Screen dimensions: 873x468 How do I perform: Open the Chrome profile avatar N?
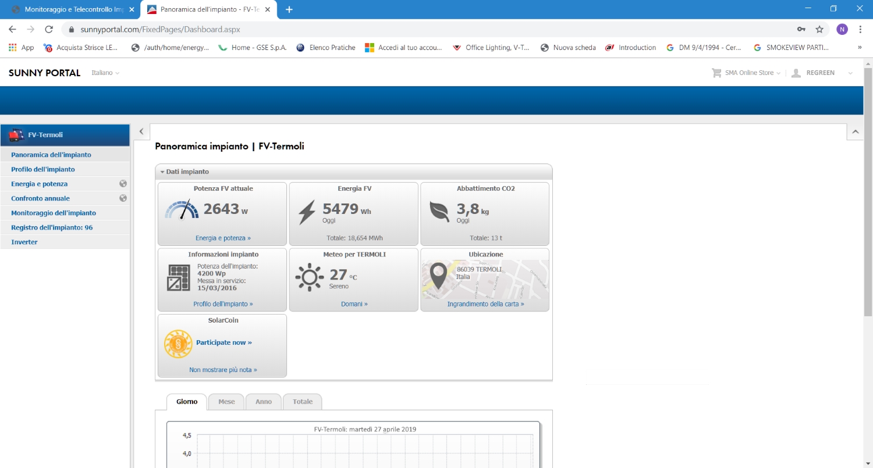842,29
